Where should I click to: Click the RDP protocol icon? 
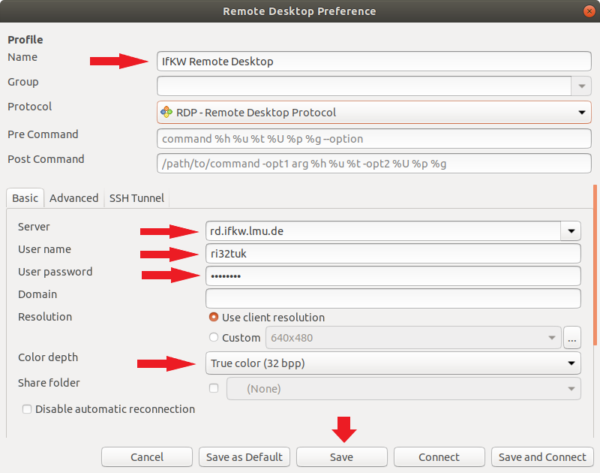click(x=166, y=112)
